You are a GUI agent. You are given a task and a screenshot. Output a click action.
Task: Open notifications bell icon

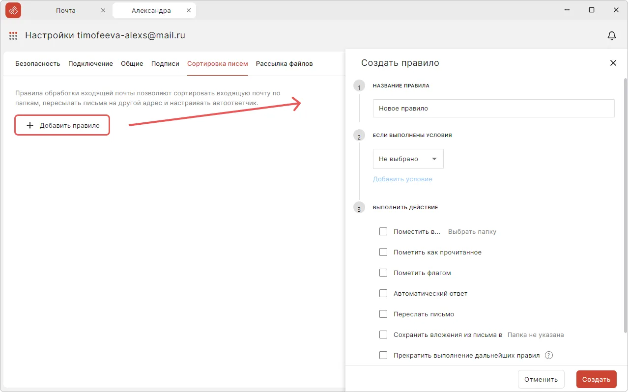pyautogui.click(x=612, y=35)
